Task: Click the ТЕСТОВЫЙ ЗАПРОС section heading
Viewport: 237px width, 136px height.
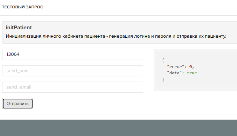Action: (22, 7)
